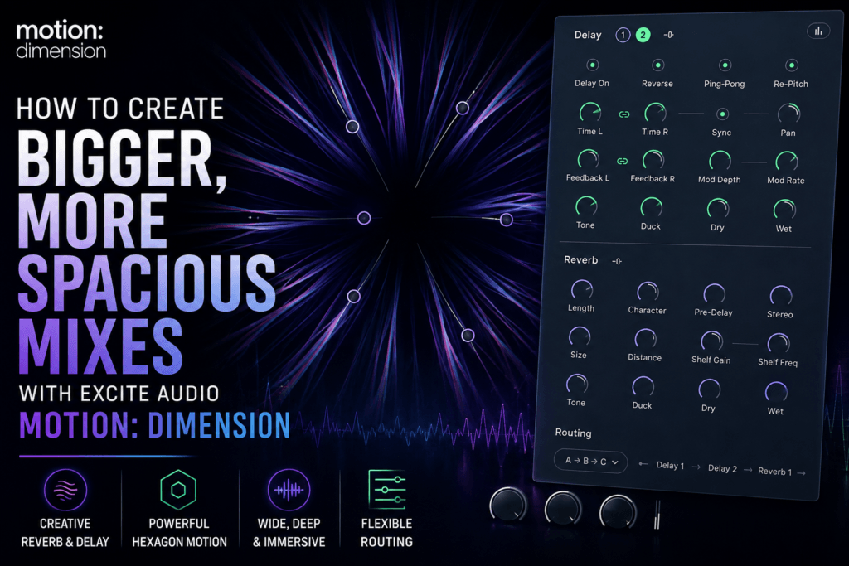Click the Delay Dry knob
This screenshot has width=849, height=566.
718,209
